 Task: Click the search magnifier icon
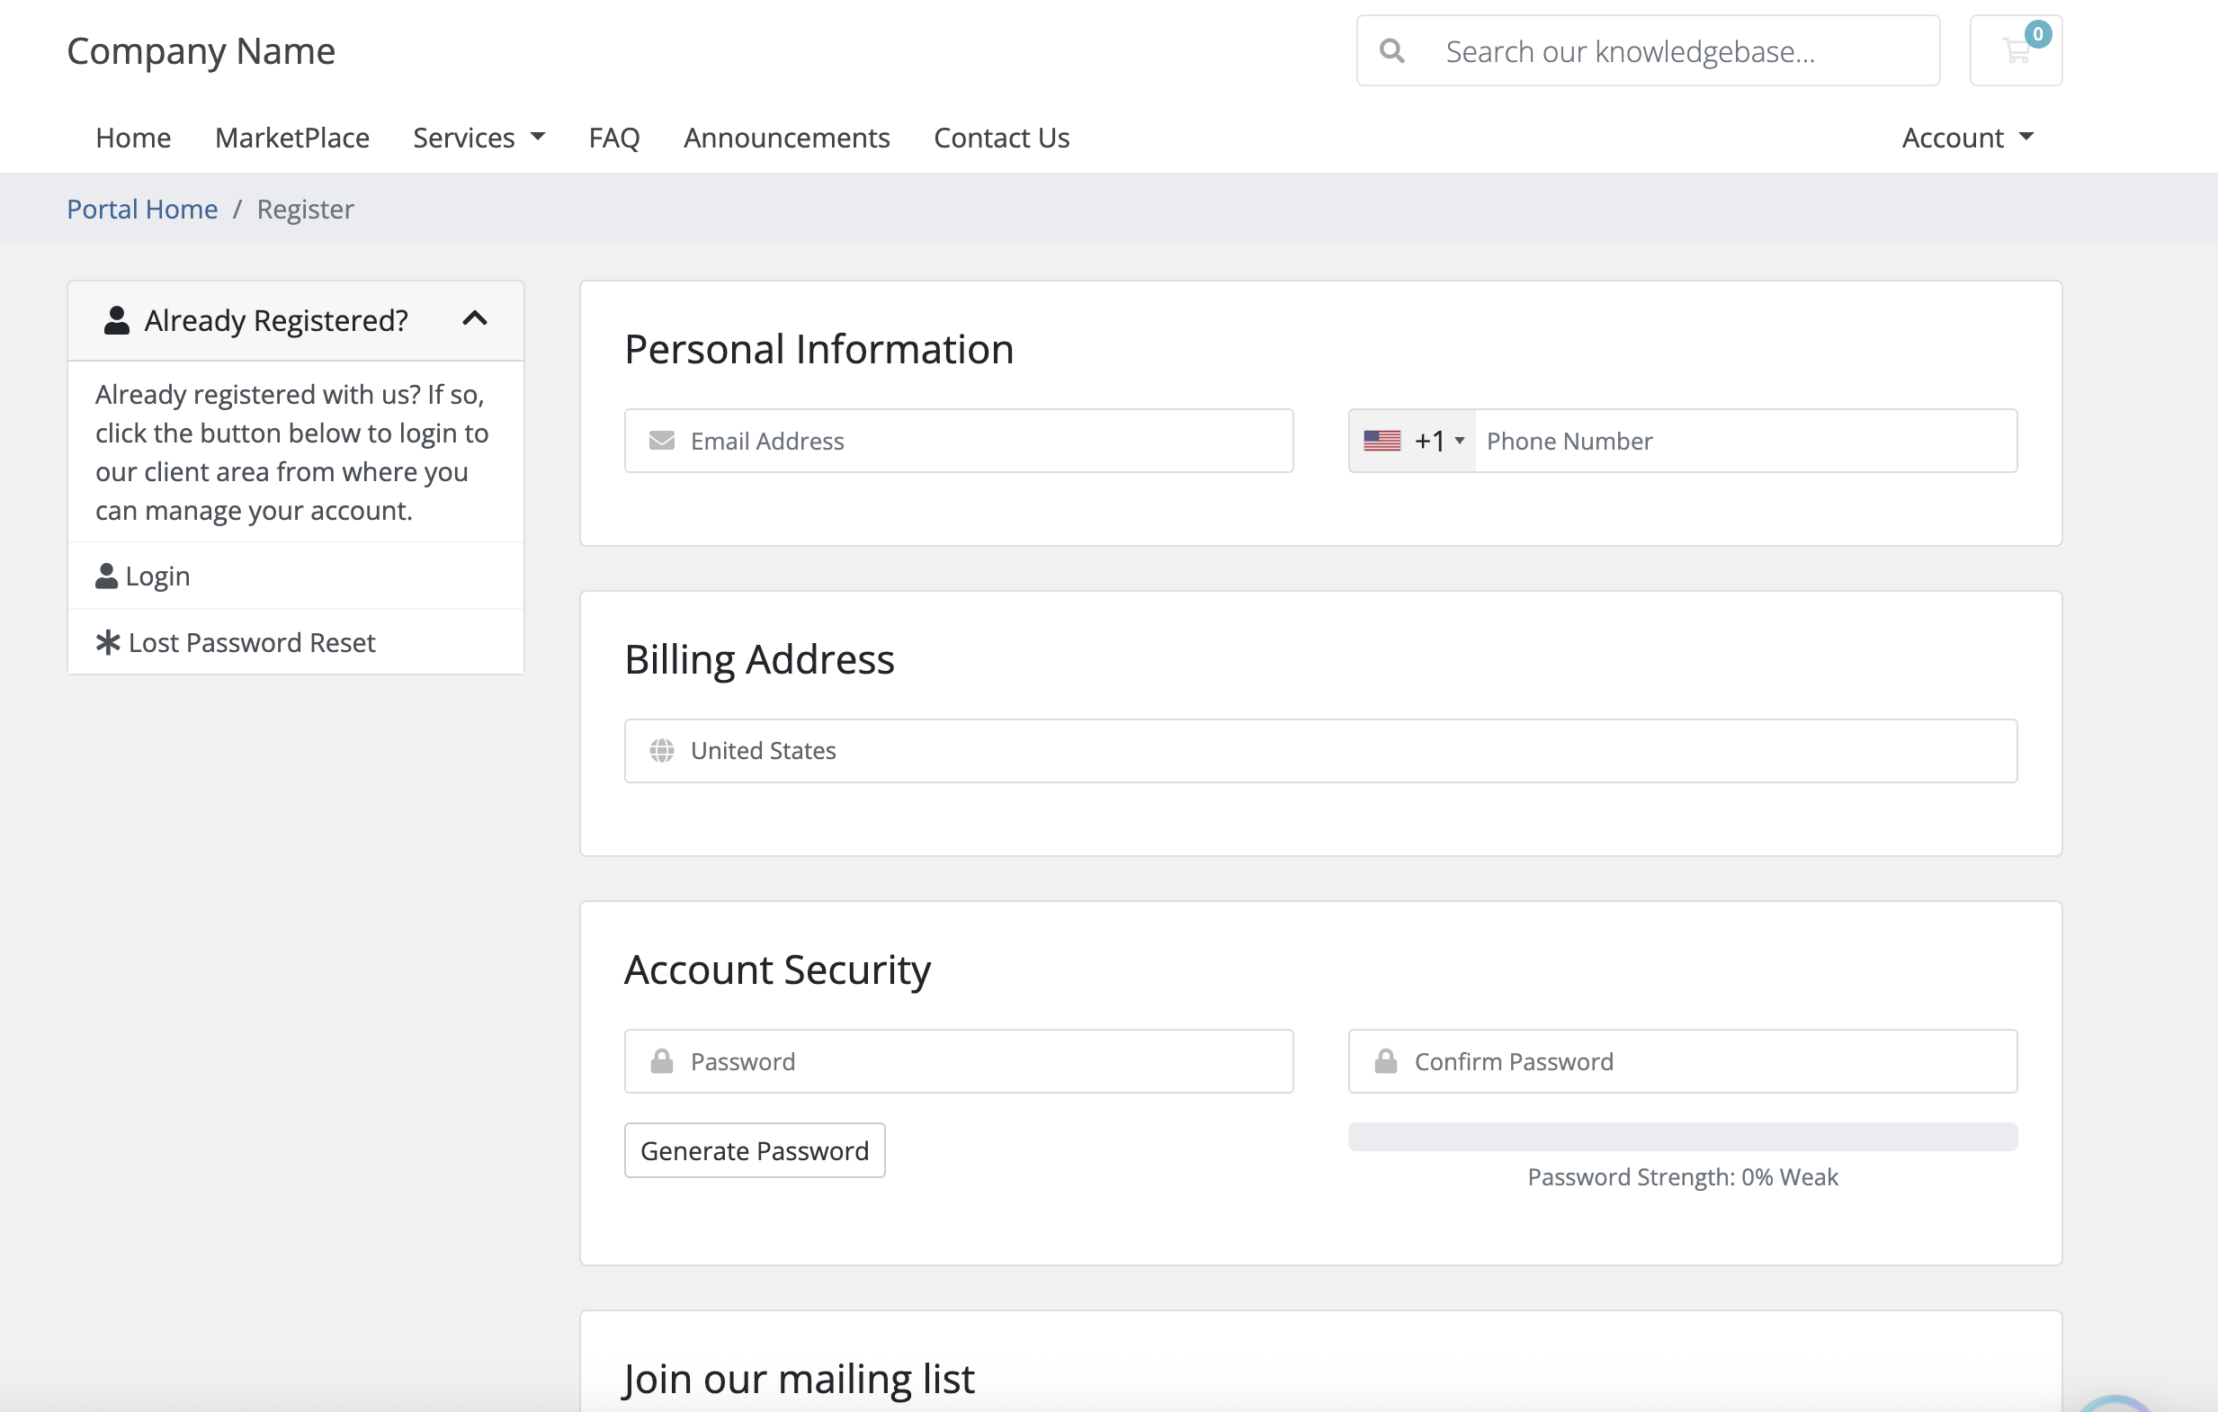[x=1391, y=50]
